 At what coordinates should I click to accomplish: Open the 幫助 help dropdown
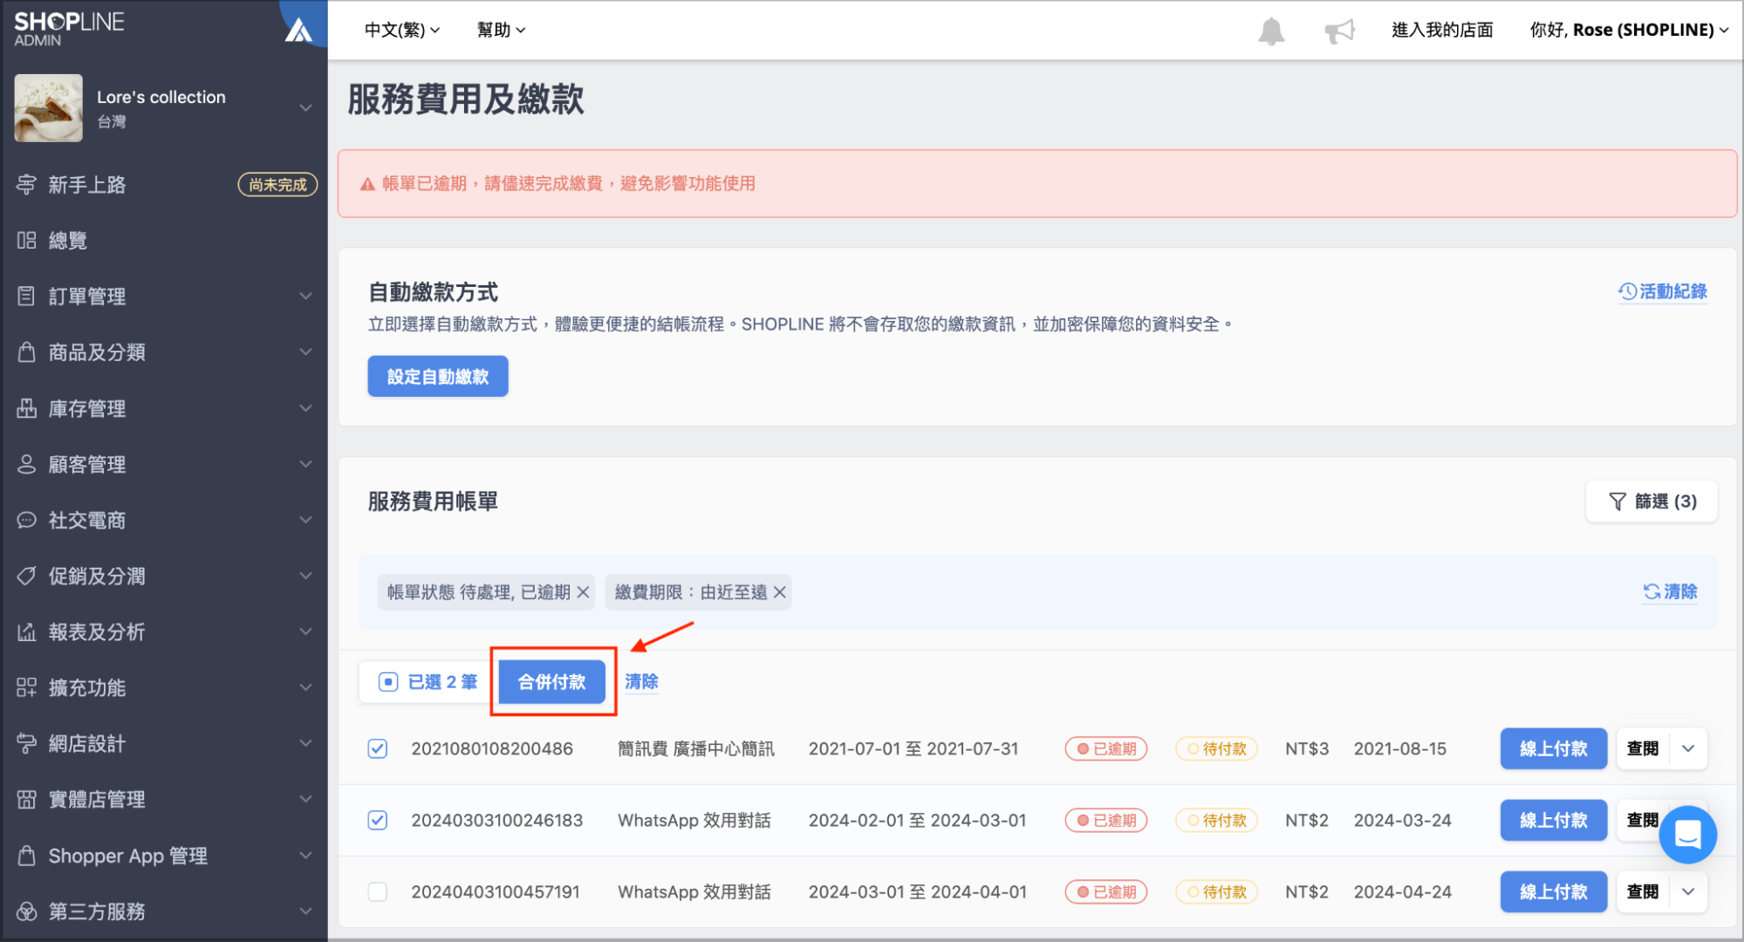[x=502, y=30]
